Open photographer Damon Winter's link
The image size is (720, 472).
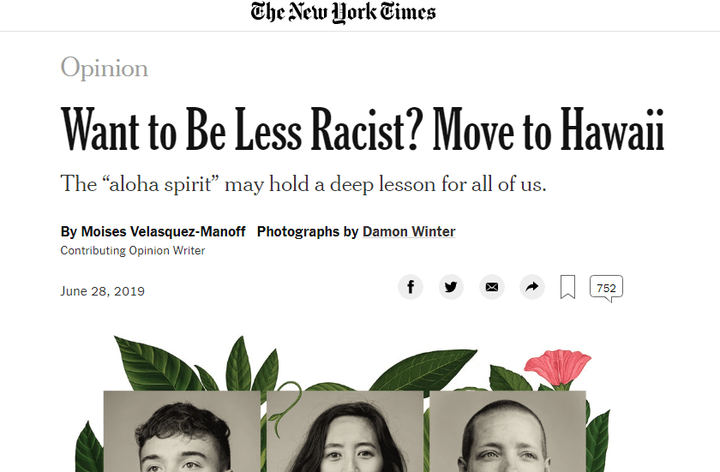tap(409, 232)
